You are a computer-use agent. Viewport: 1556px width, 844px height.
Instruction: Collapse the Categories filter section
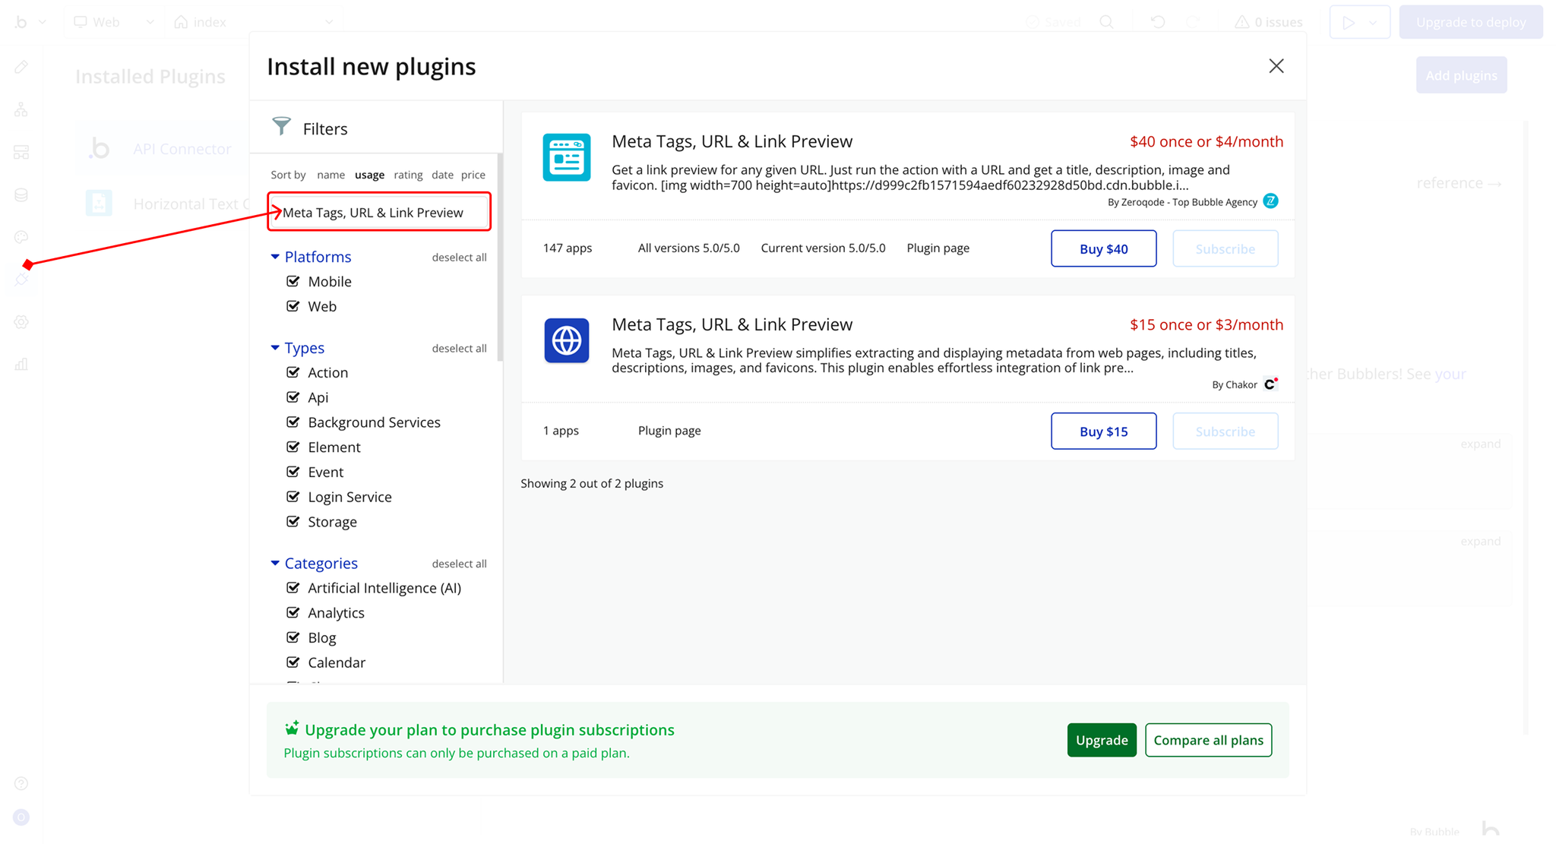click(275, 563)
